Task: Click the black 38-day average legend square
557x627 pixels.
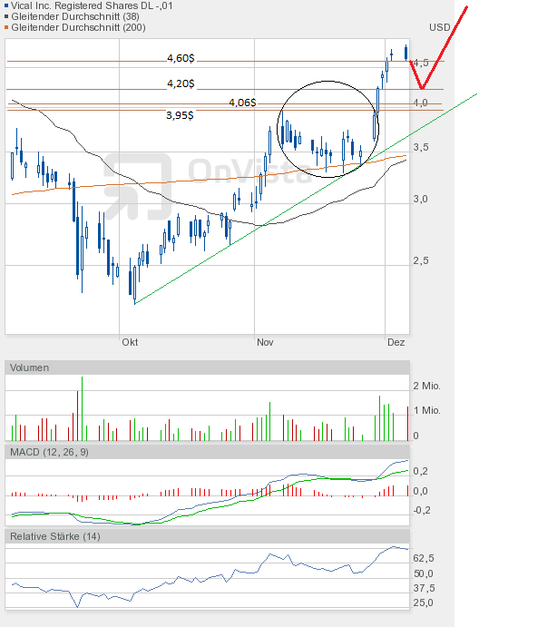Action: pos(8,16)
